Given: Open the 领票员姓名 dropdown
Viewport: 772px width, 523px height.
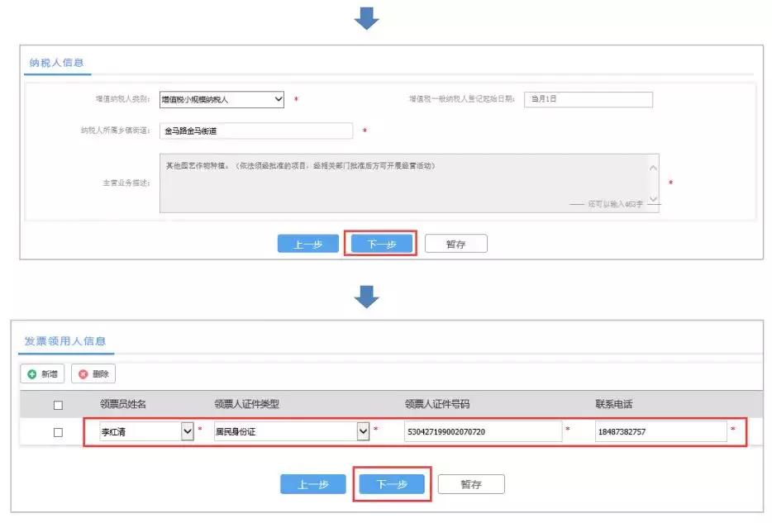Looking at the screenshot, I should click(188, 430).
